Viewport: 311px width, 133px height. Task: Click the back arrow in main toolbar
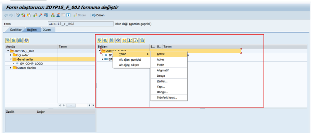(6, 15)
